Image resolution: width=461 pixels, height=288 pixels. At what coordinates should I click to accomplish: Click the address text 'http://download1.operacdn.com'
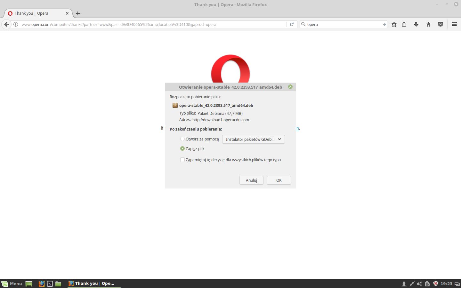click(221, 120)
